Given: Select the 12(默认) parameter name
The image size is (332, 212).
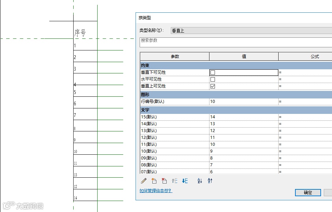Looking at the screenshot, I should coord(149,138).
